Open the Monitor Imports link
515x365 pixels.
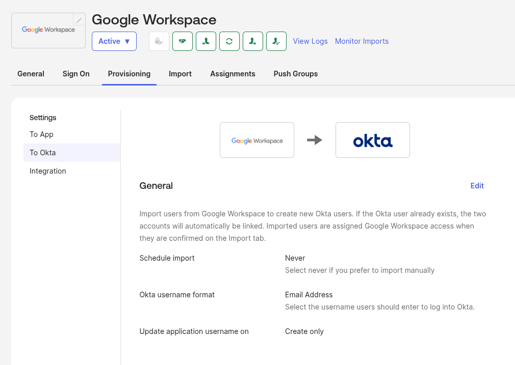362,41
